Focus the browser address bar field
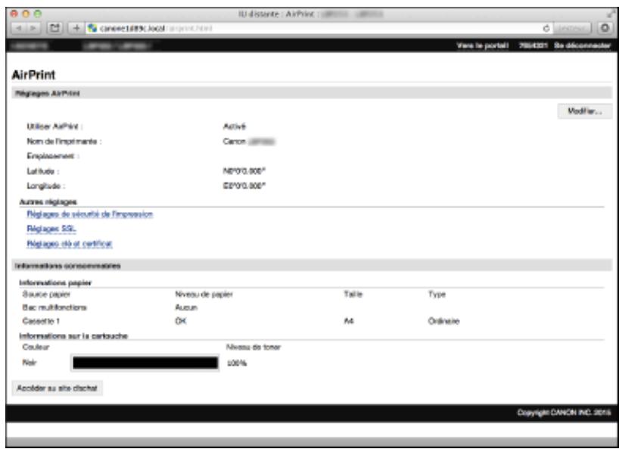This screenshot has height=449, width=619. [x=319, y=28]
